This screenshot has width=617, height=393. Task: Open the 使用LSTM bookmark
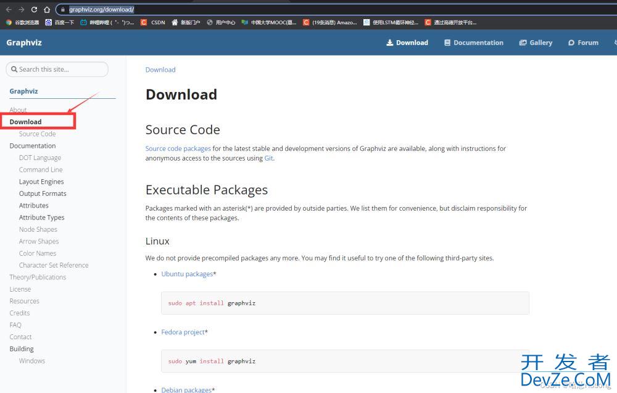click(391, 22)
